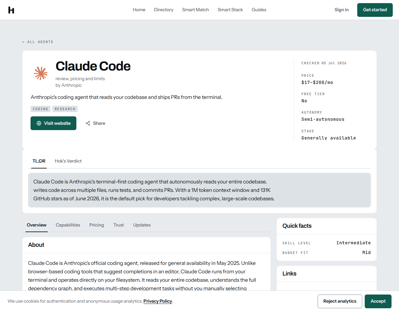Image resolution: width=399 pixels, height=312 pixels.
Task: Open the Home nav item
Action: tap(139, 10)
